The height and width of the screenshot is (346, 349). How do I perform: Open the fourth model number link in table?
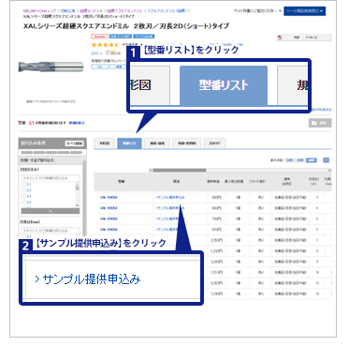click(109, 230)
